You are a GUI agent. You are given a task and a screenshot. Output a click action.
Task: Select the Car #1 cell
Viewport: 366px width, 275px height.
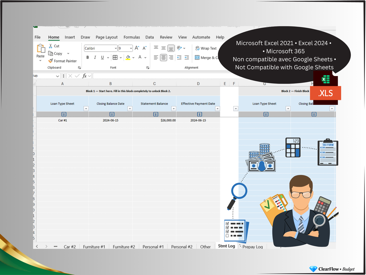(x=63, y=120)
